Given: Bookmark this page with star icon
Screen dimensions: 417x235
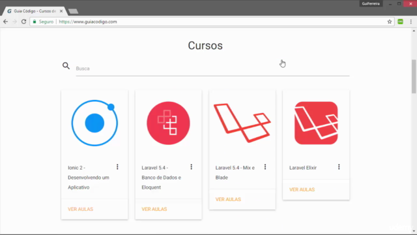Looking at the screenshot, I should [x=390, y=22].
